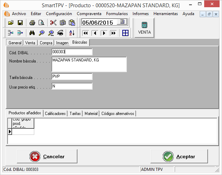Switch to the Material tab
The image size is (222, 175).
tap(91, 114)
